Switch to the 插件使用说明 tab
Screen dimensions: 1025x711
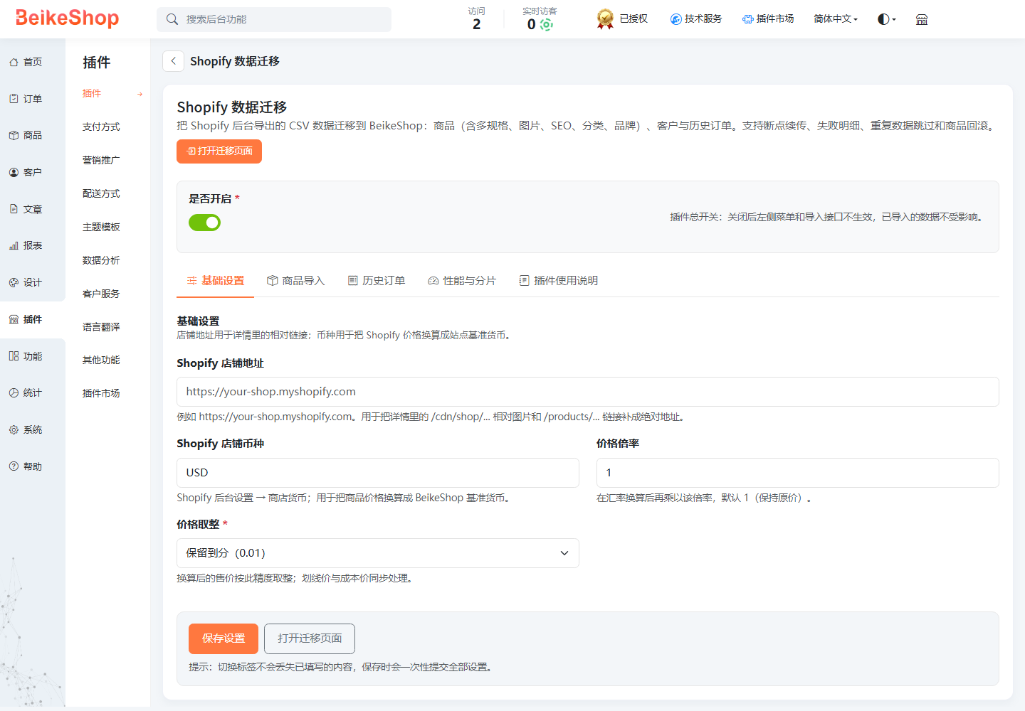click(x=559, y=281)
